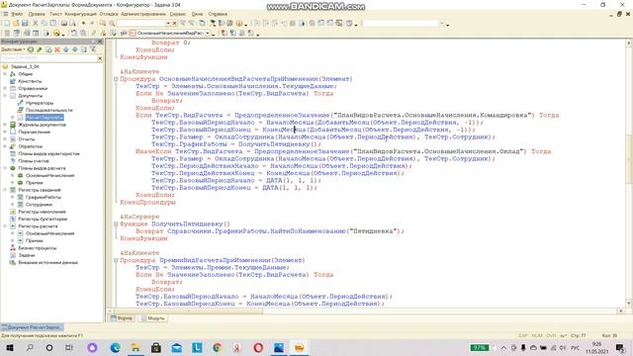The width and height of the screenshot is (633, 356).
Task: Select РасчетЗарплаты document in the tree
Action: [x=45, y=118]
